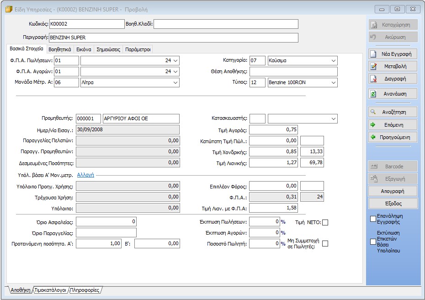The width and height of the screenshot is (425, 300).
Task: Enable Επανάληψη Εγγραφής checkbox
Action: click(x=373, y=219)
